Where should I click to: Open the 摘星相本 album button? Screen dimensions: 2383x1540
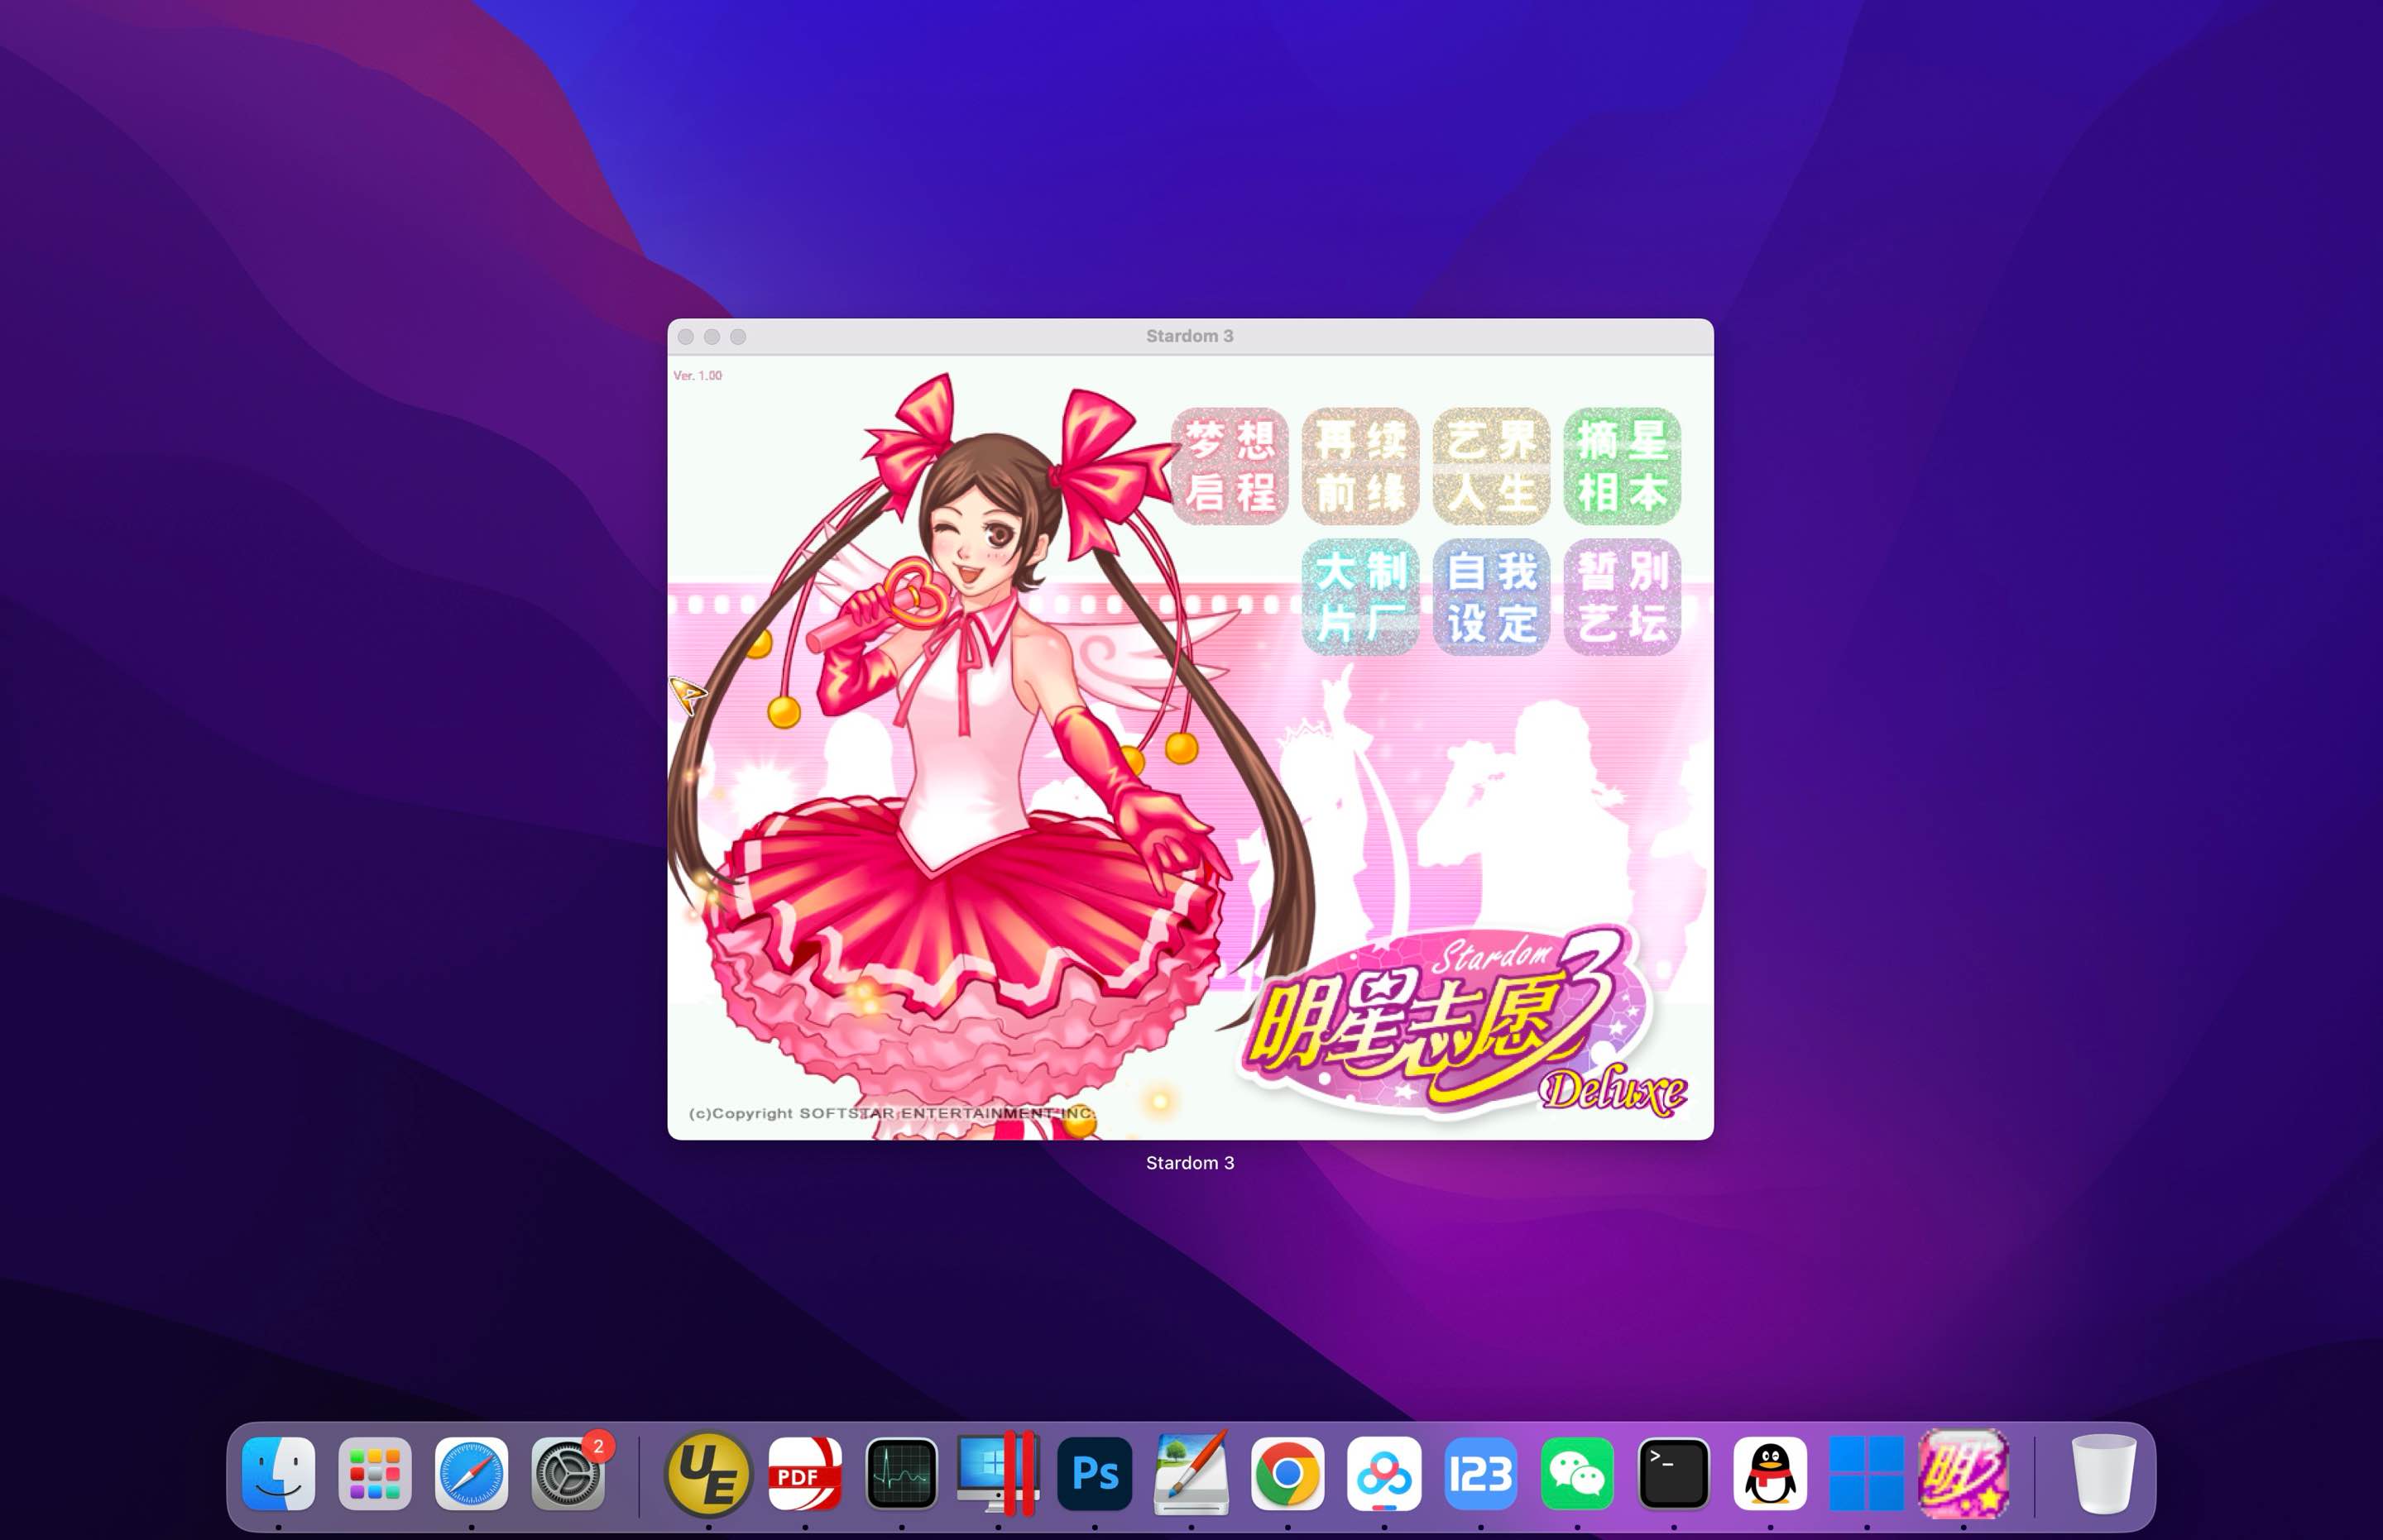(x=1623, y=466)
